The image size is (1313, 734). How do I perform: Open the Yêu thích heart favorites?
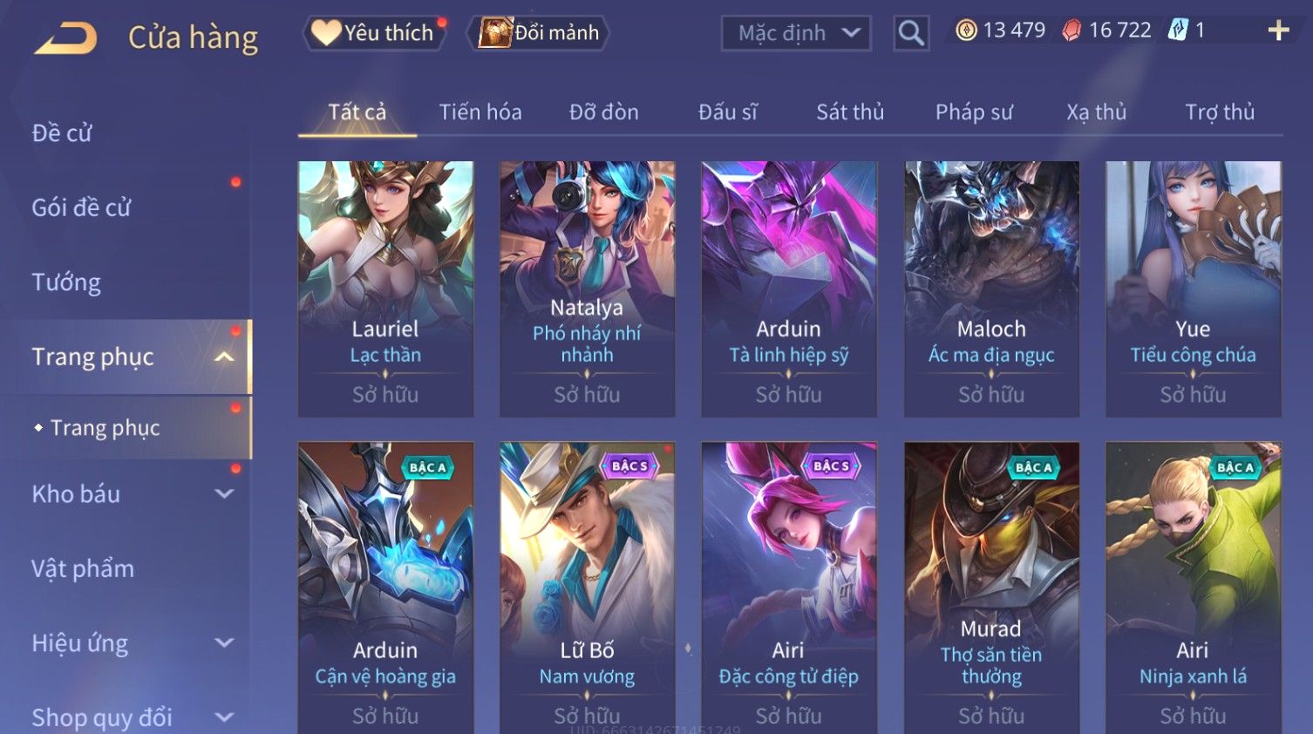374,33
